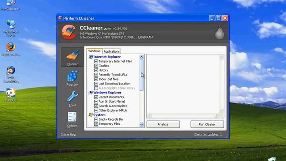Toggle Search Autocomplete checkbox
The image size is (286, 161).
(x=96, y=106)
